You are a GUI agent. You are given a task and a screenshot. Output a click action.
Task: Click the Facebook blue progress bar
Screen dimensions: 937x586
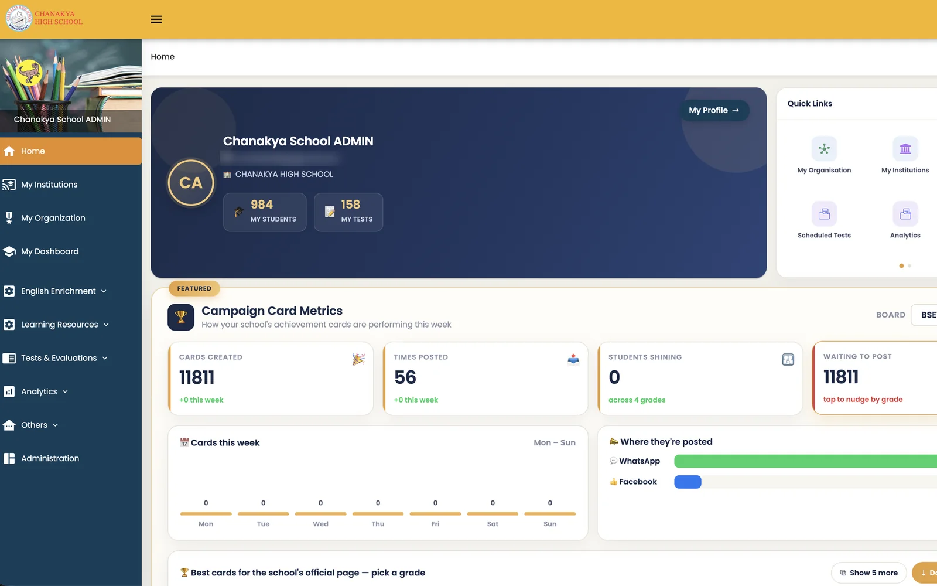click(x=688, y=482)
